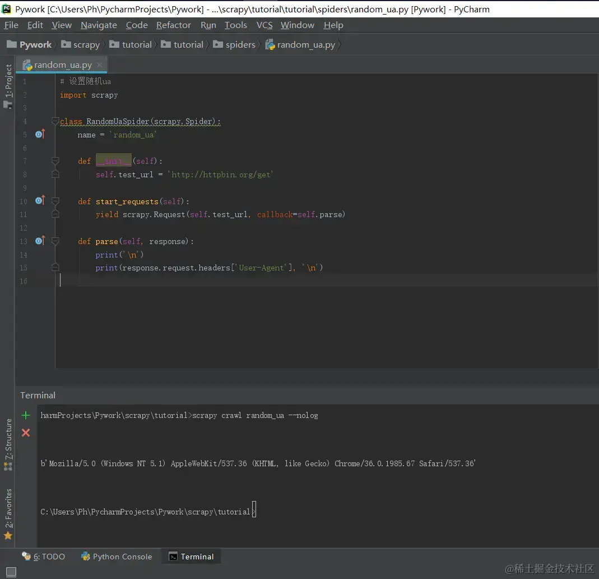Click the fold end marker on the User-Agent print line
Viewport: 599px width, 579px height.
(x=55, y=267)
